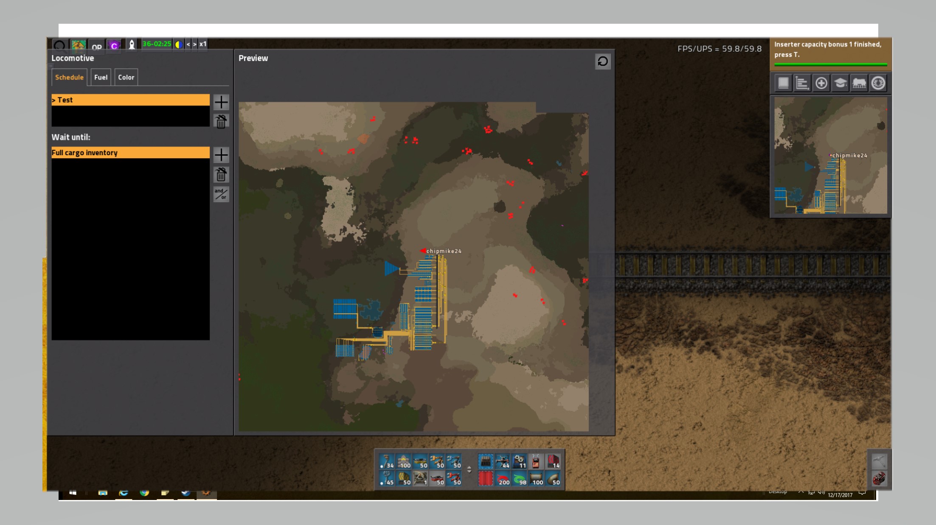Click the pickaxe tool slot bottom right
The height and width of the screenshot is (525, 936).
click(x=879, y=461)
